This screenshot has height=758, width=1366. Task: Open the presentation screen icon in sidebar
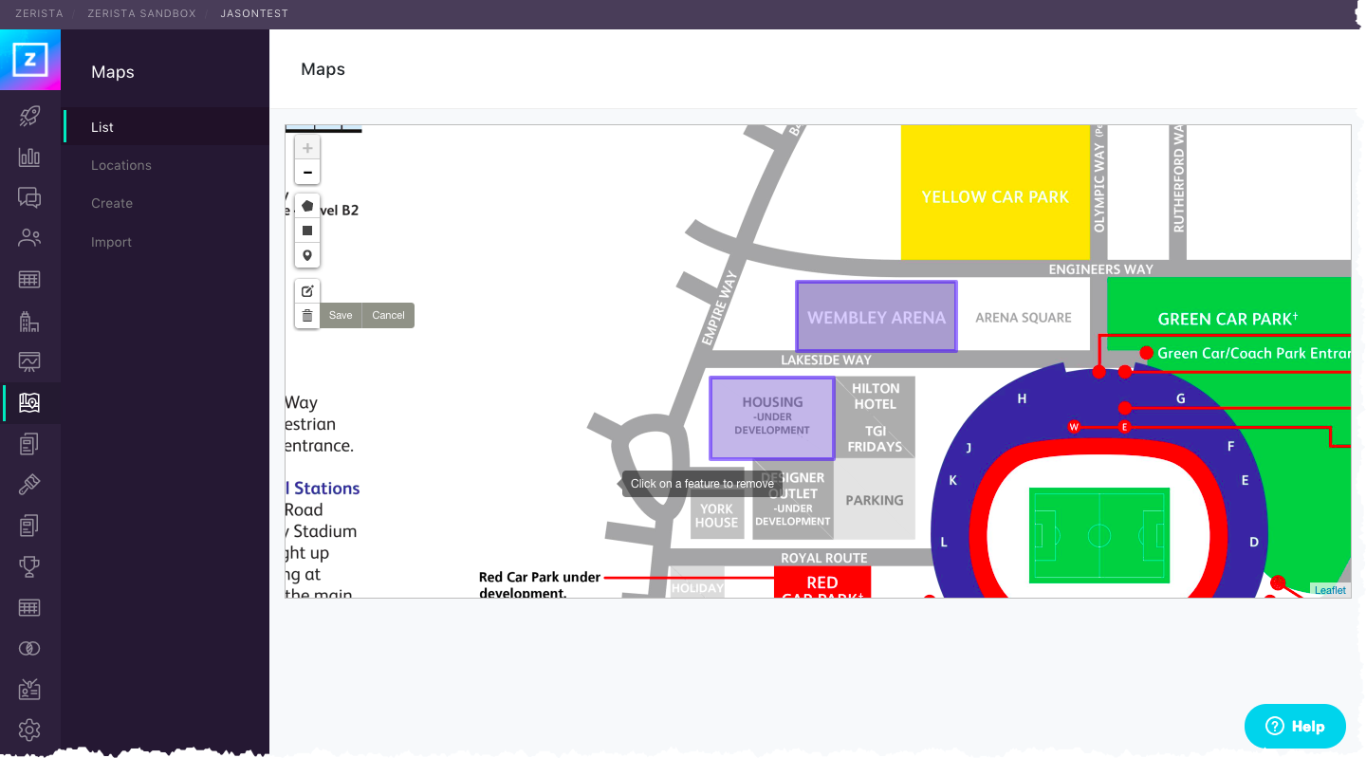point(29,361)
